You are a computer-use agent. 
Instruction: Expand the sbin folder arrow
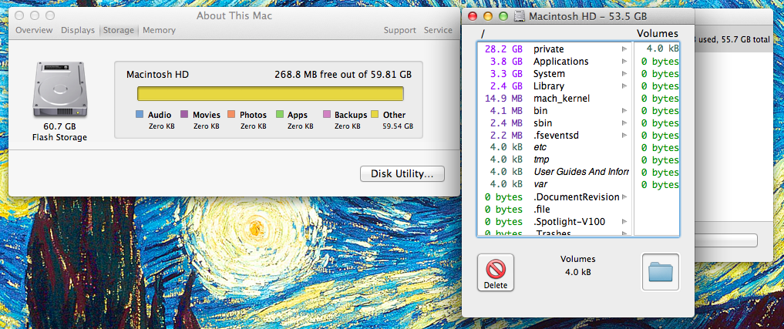click(x=624, y=123)
